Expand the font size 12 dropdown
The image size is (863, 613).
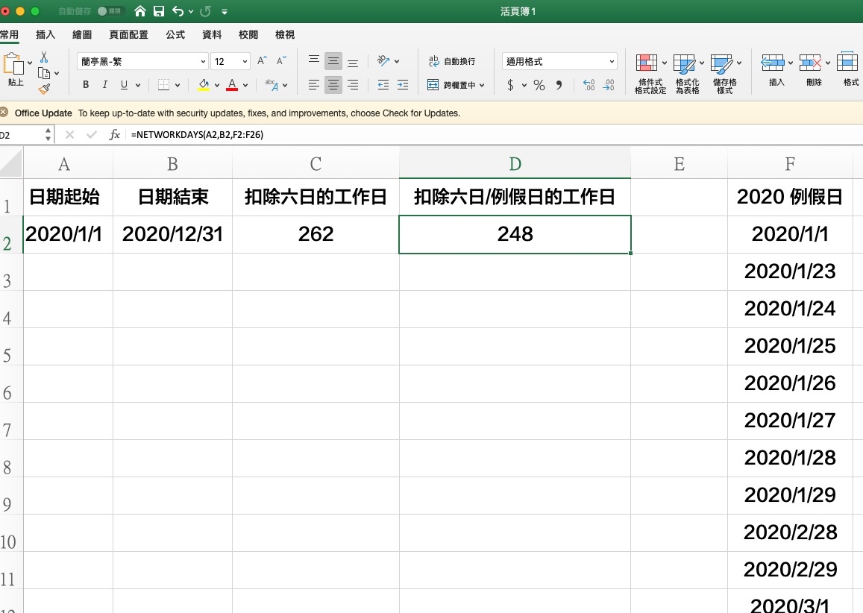245,61
